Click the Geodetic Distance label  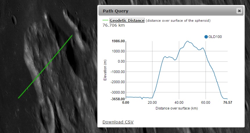[127, 21]
